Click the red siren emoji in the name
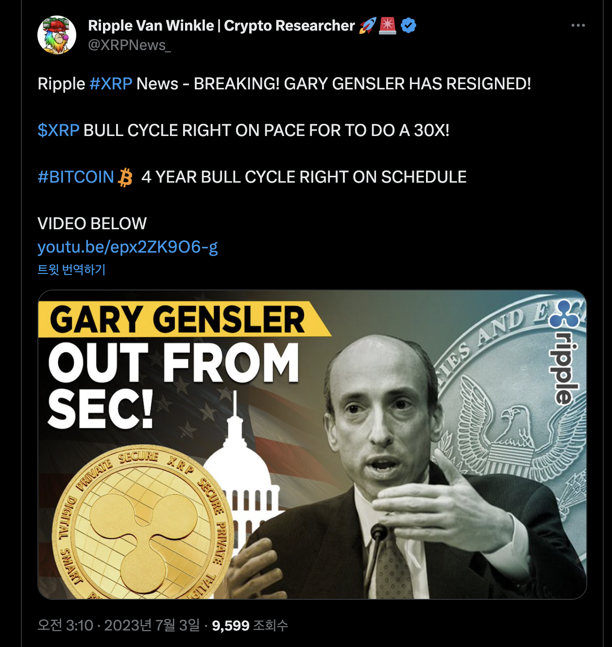 click(388, 26)
